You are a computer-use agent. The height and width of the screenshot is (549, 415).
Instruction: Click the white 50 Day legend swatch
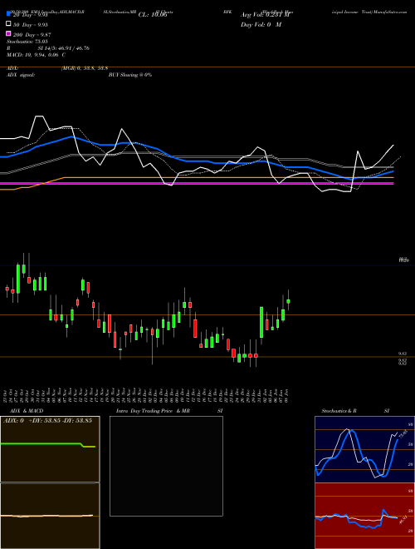pyautogui.click(x=8, y=24)
